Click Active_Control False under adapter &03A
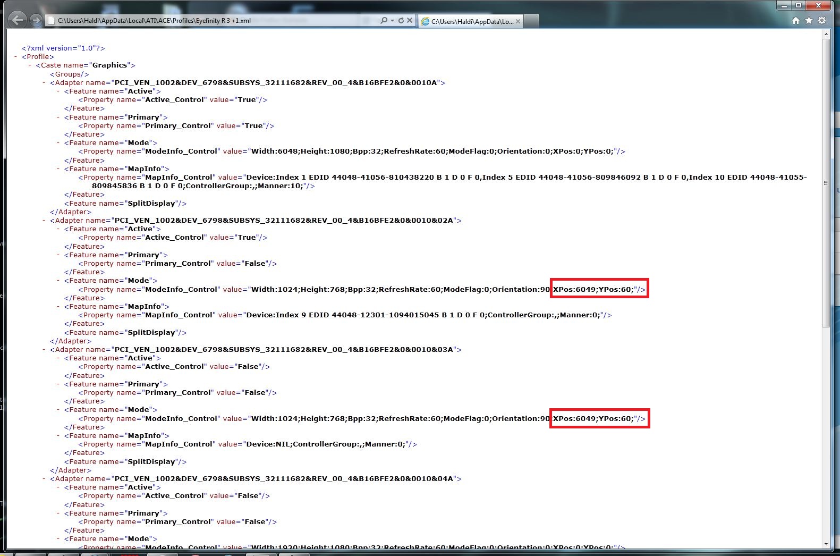 pos(174,366)
